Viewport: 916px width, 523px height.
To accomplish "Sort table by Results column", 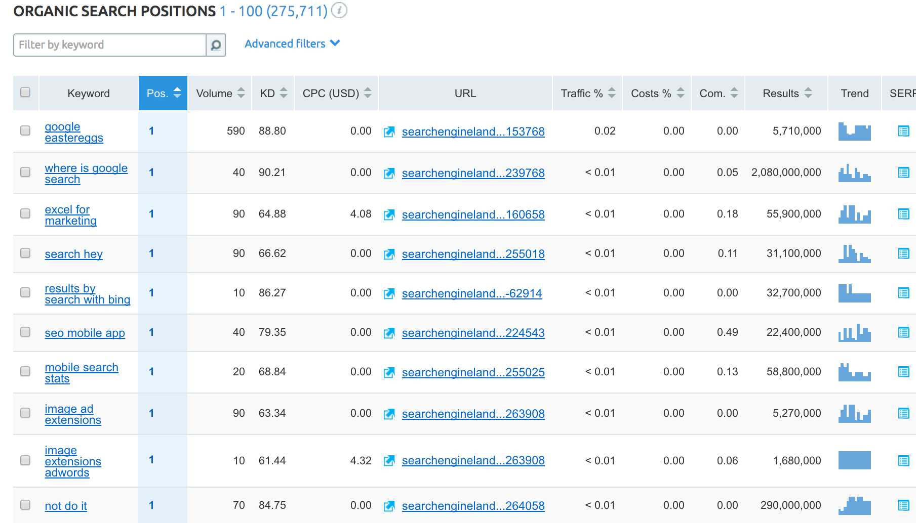I will coord(787,93).
